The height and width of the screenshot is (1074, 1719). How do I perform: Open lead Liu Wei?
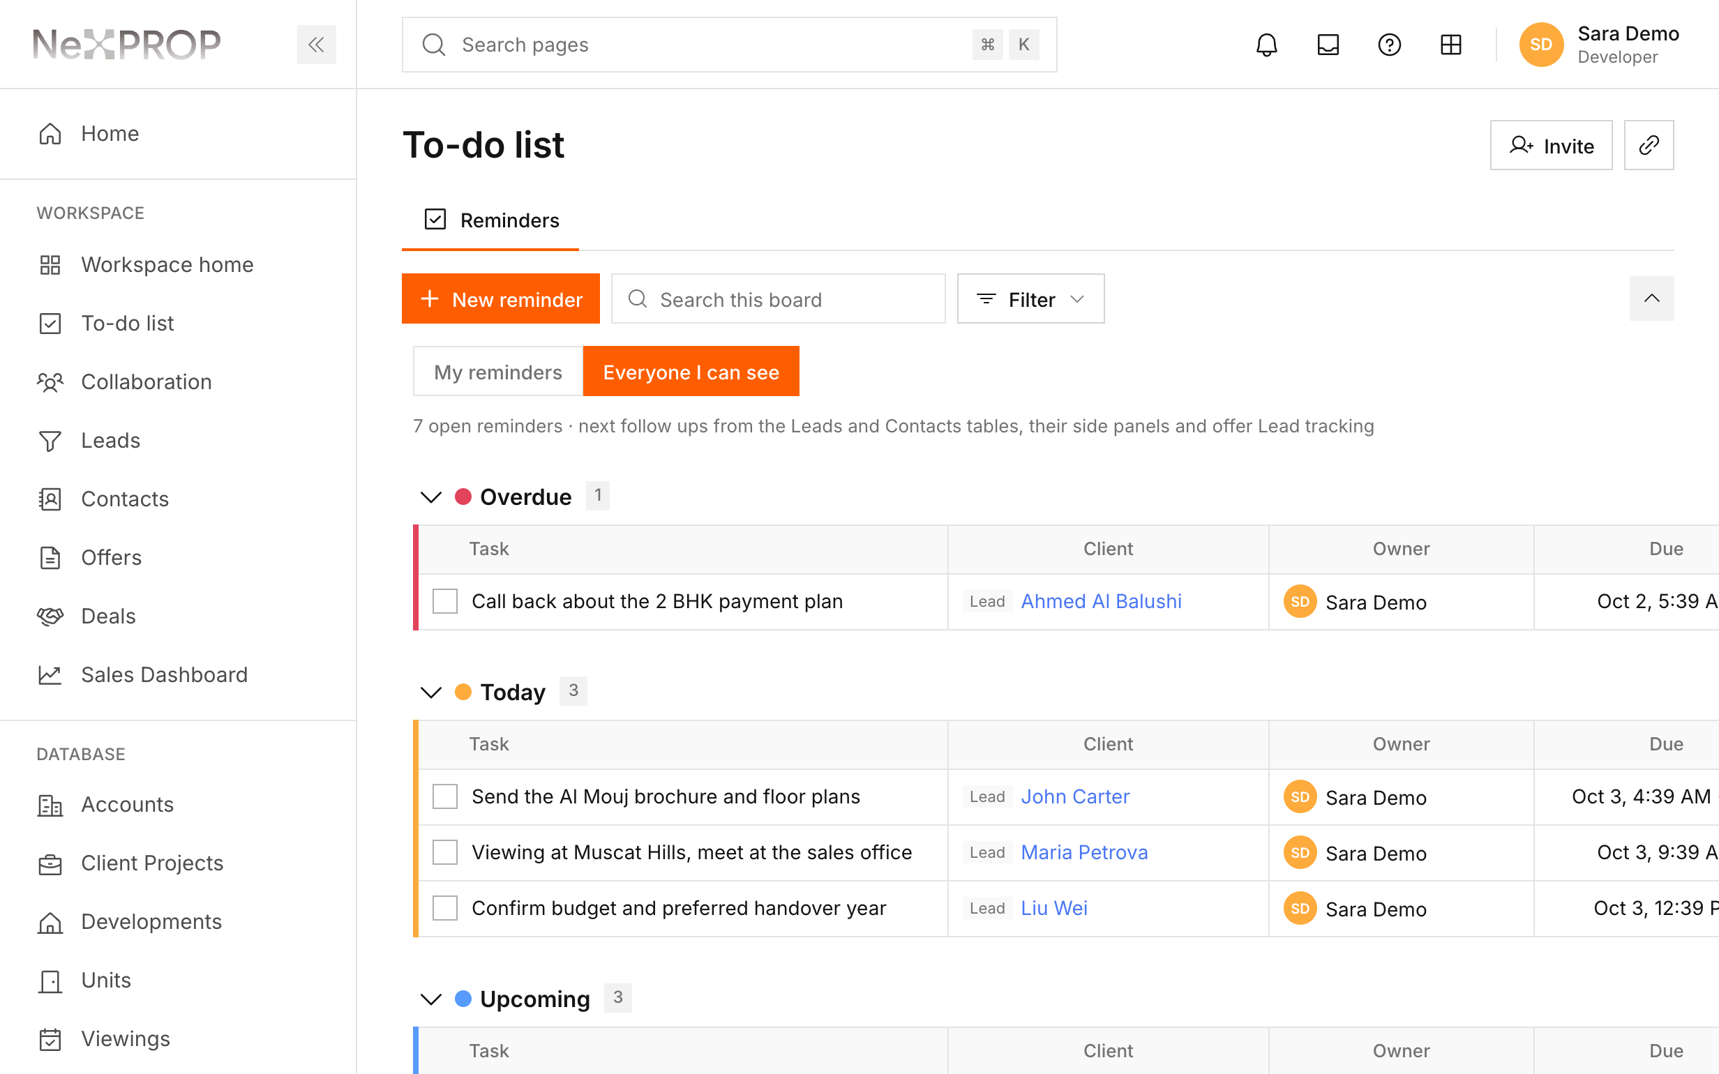click(x=1054, y=908)
